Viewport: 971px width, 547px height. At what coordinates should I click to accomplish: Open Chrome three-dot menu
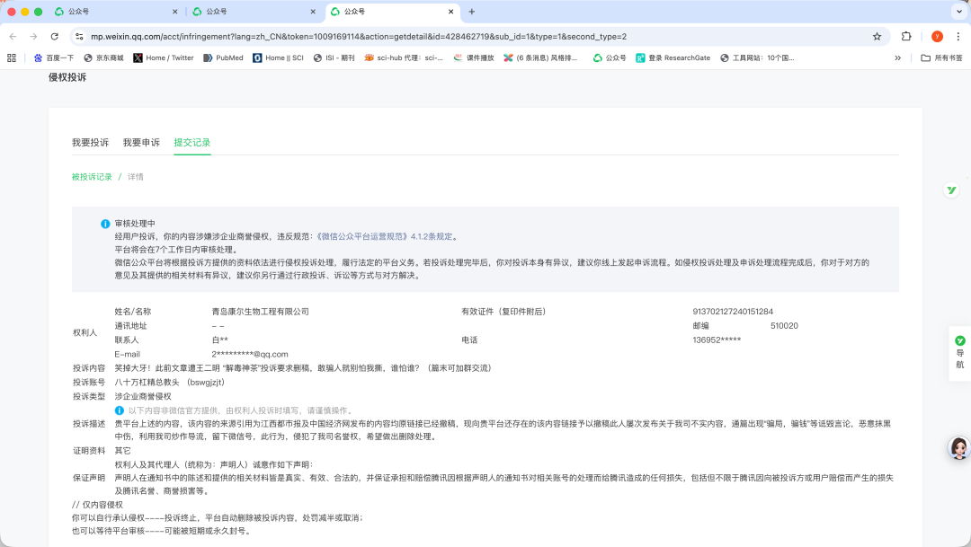[958, 37]
